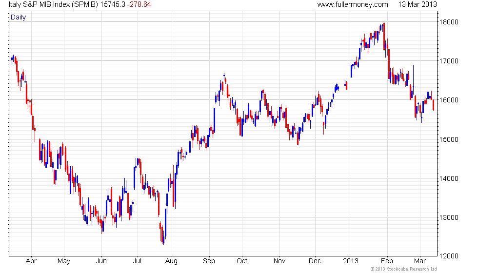The image size is (478, 273).
Task: Click the 17000 price axis label
Action: click(x=448, y=61)
